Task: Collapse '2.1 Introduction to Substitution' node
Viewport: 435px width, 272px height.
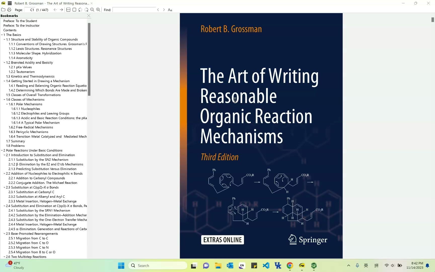Action: click(x=4, y=155)
